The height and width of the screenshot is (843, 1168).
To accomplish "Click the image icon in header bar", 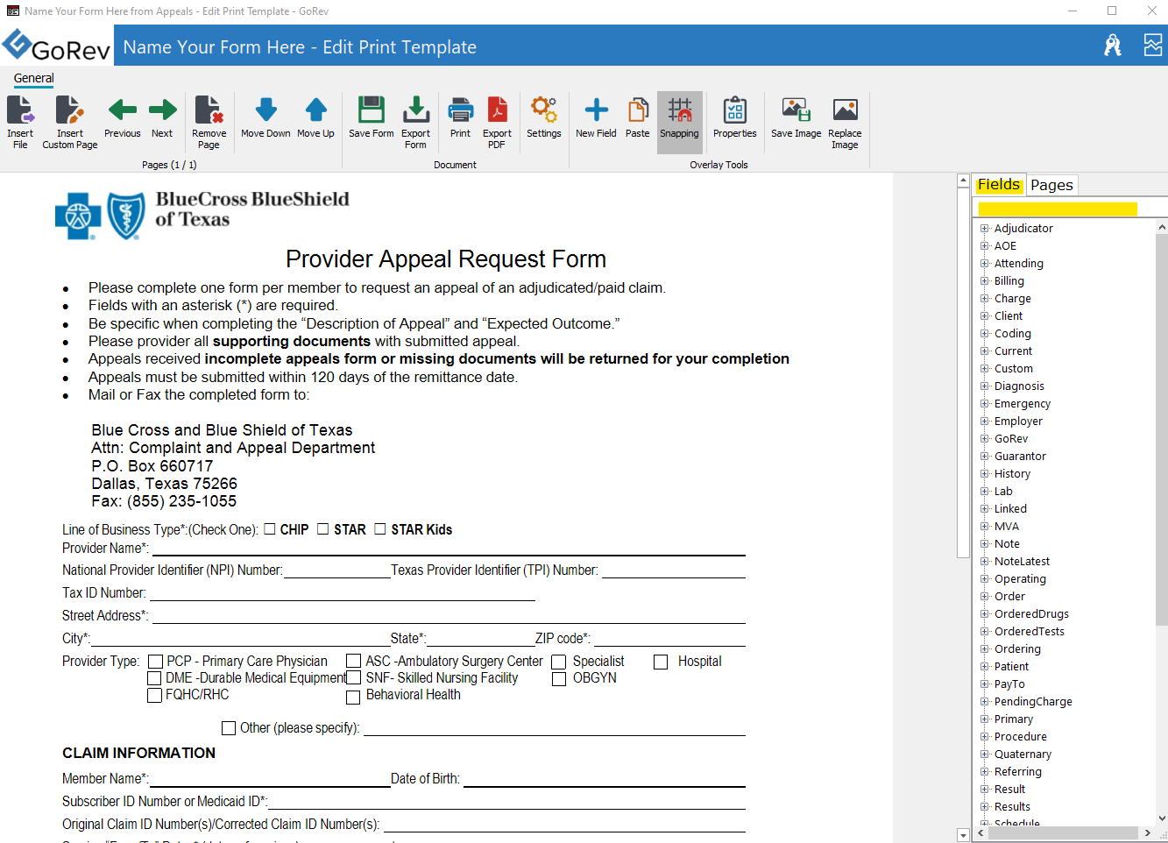I will 1153,46.
